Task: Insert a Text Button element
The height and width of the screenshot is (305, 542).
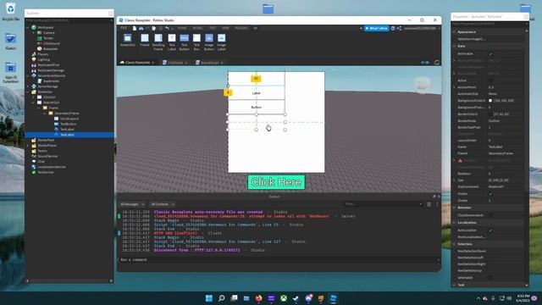Action: point(185,42)
